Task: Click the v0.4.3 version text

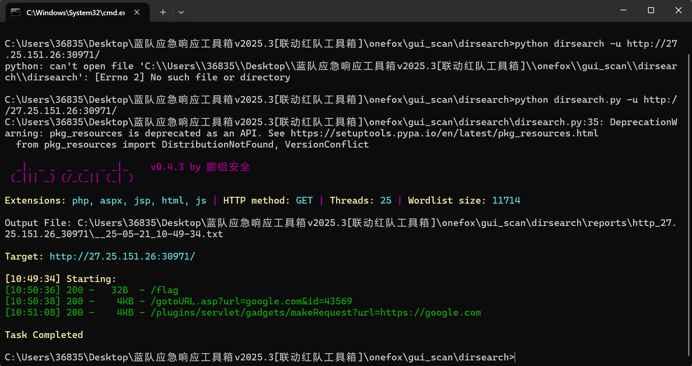Action: (167, 167)
